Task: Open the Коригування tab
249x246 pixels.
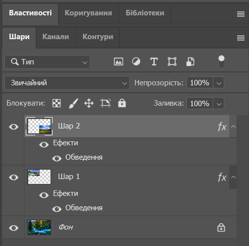Action: [x=88, y=13]
